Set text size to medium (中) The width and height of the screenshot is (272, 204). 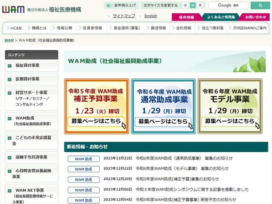point(193,5)
